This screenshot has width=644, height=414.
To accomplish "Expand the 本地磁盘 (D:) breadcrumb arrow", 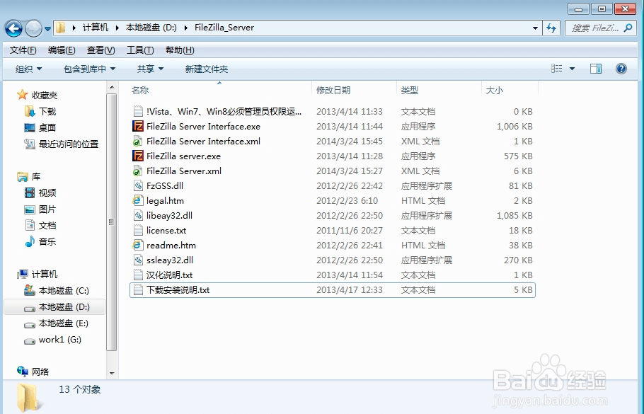I will pyautogui.click(x=186, y=28).
